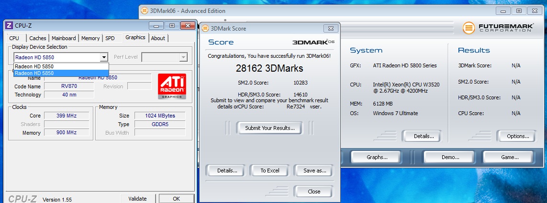Viewport: 547px width, 203px height.
Task: Click the Memory Size field 1024 MBytes
Action: point(160,116)
